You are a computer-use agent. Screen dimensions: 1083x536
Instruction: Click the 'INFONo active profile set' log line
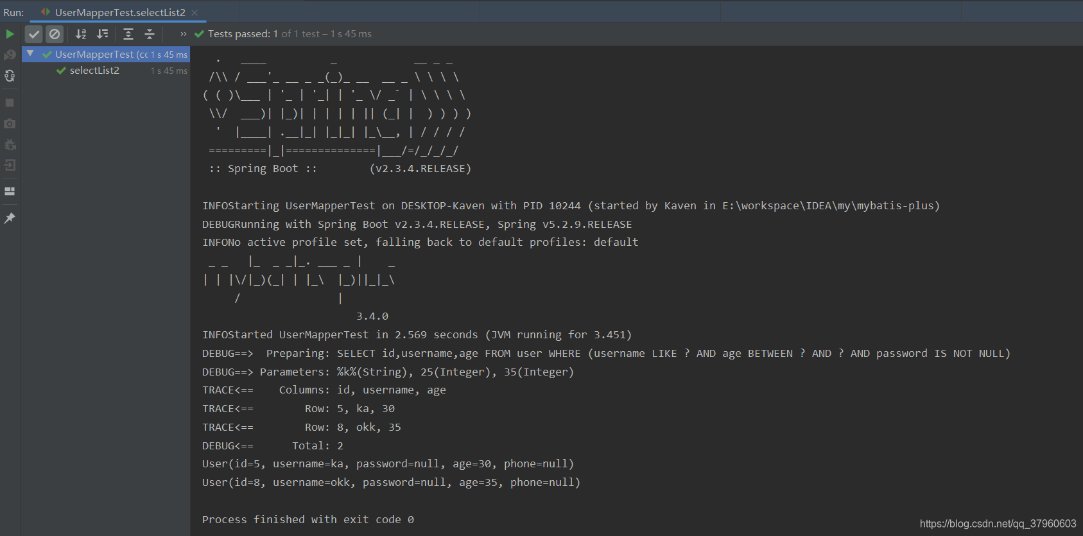click(x=420, y=243)
